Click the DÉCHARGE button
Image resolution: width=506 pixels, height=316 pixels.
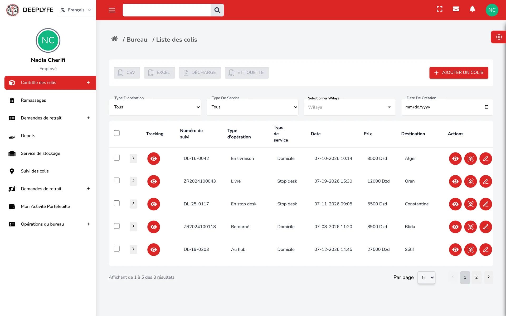(x=200, y=73)
